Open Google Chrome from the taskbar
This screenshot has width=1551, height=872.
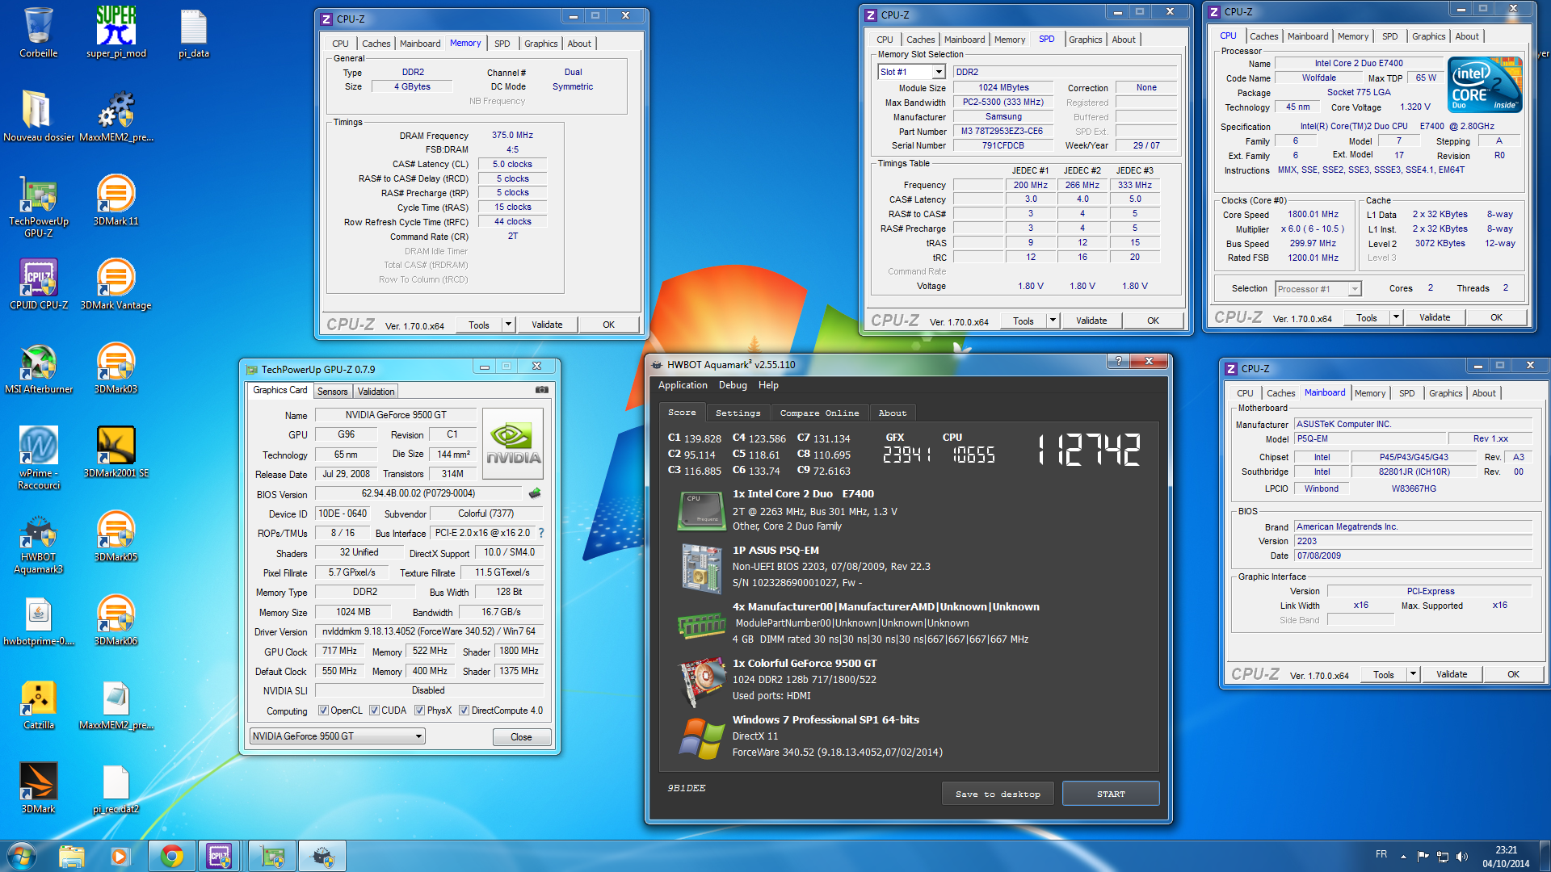[x=171, y=856]
